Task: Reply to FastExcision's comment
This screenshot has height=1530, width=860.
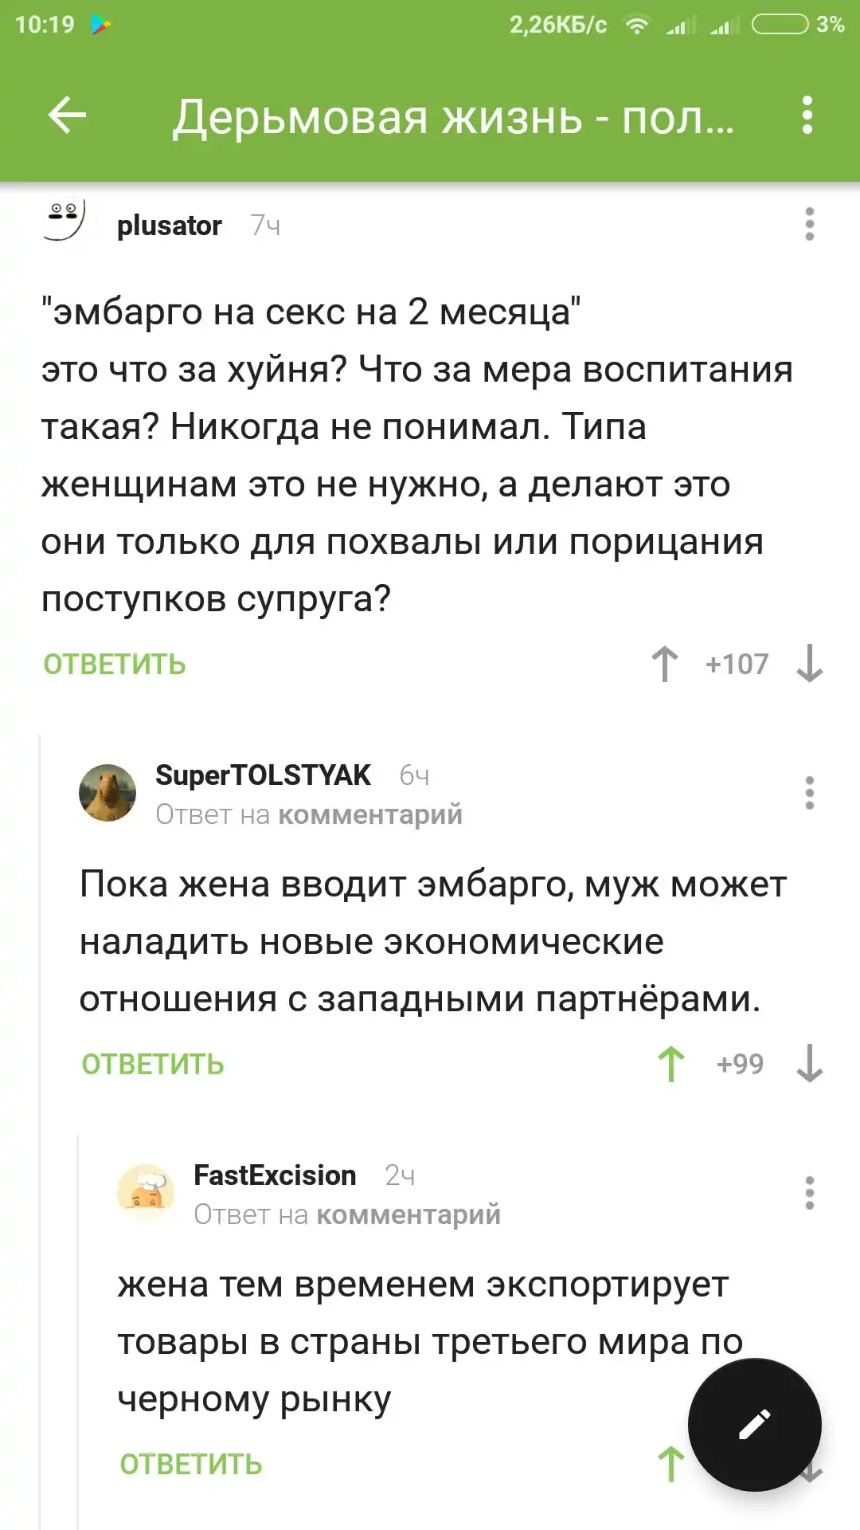Action: pyautogui.click(x=191, y=1465)
